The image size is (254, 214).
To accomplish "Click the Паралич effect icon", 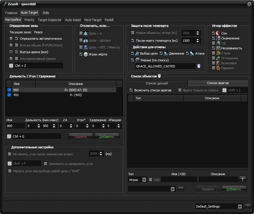I will [218, 68].
